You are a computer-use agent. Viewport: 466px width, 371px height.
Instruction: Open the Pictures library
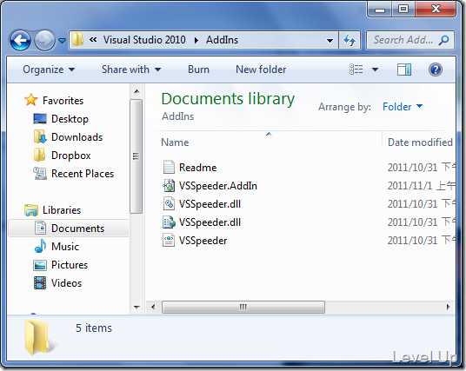[70, 265]
